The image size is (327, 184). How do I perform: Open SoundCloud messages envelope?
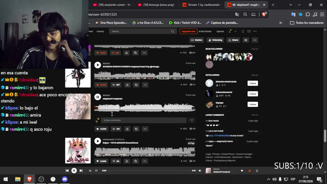coord(249,31)
